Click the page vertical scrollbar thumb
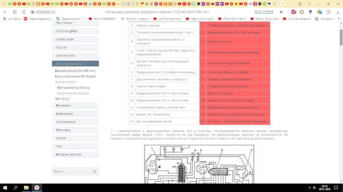The height and width of the screenshot is (192, 343). (341, 37)
